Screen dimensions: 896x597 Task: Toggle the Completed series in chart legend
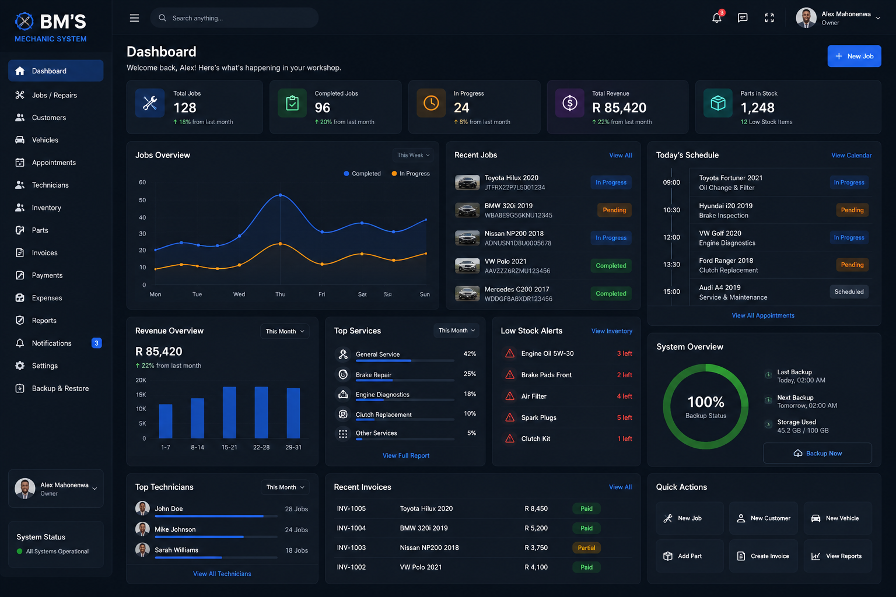pyautogui.click(x=362, y=174)
